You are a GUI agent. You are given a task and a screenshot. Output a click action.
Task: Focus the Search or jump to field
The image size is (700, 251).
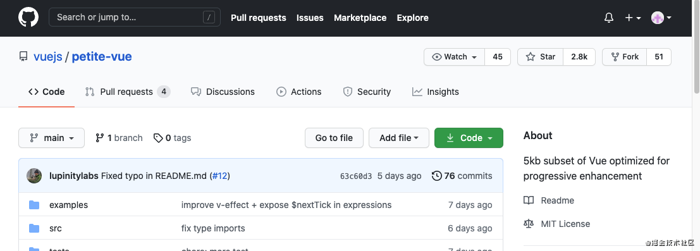click(135, 18)
